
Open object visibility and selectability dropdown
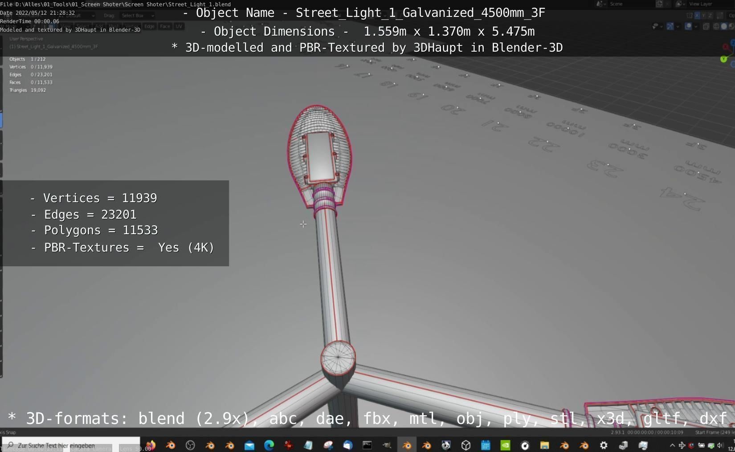tap(657, 26)
